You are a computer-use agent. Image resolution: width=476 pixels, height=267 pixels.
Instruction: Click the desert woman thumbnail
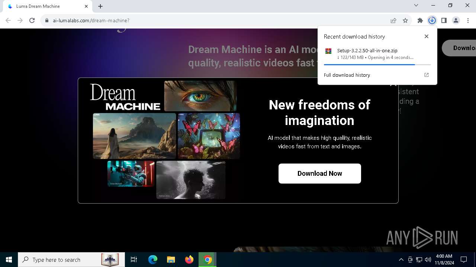[134, 136]
